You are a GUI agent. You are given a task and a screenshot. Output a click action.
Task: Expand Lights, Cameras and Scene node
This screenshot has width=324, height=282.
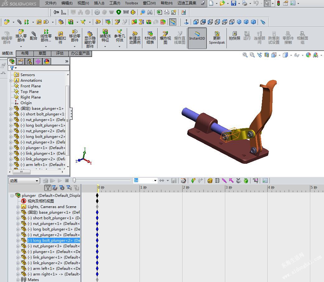(18, 207)
